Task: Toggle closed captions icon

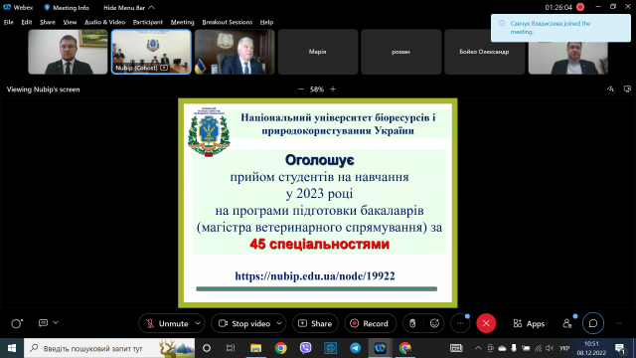Action: [x=43, y=322]
